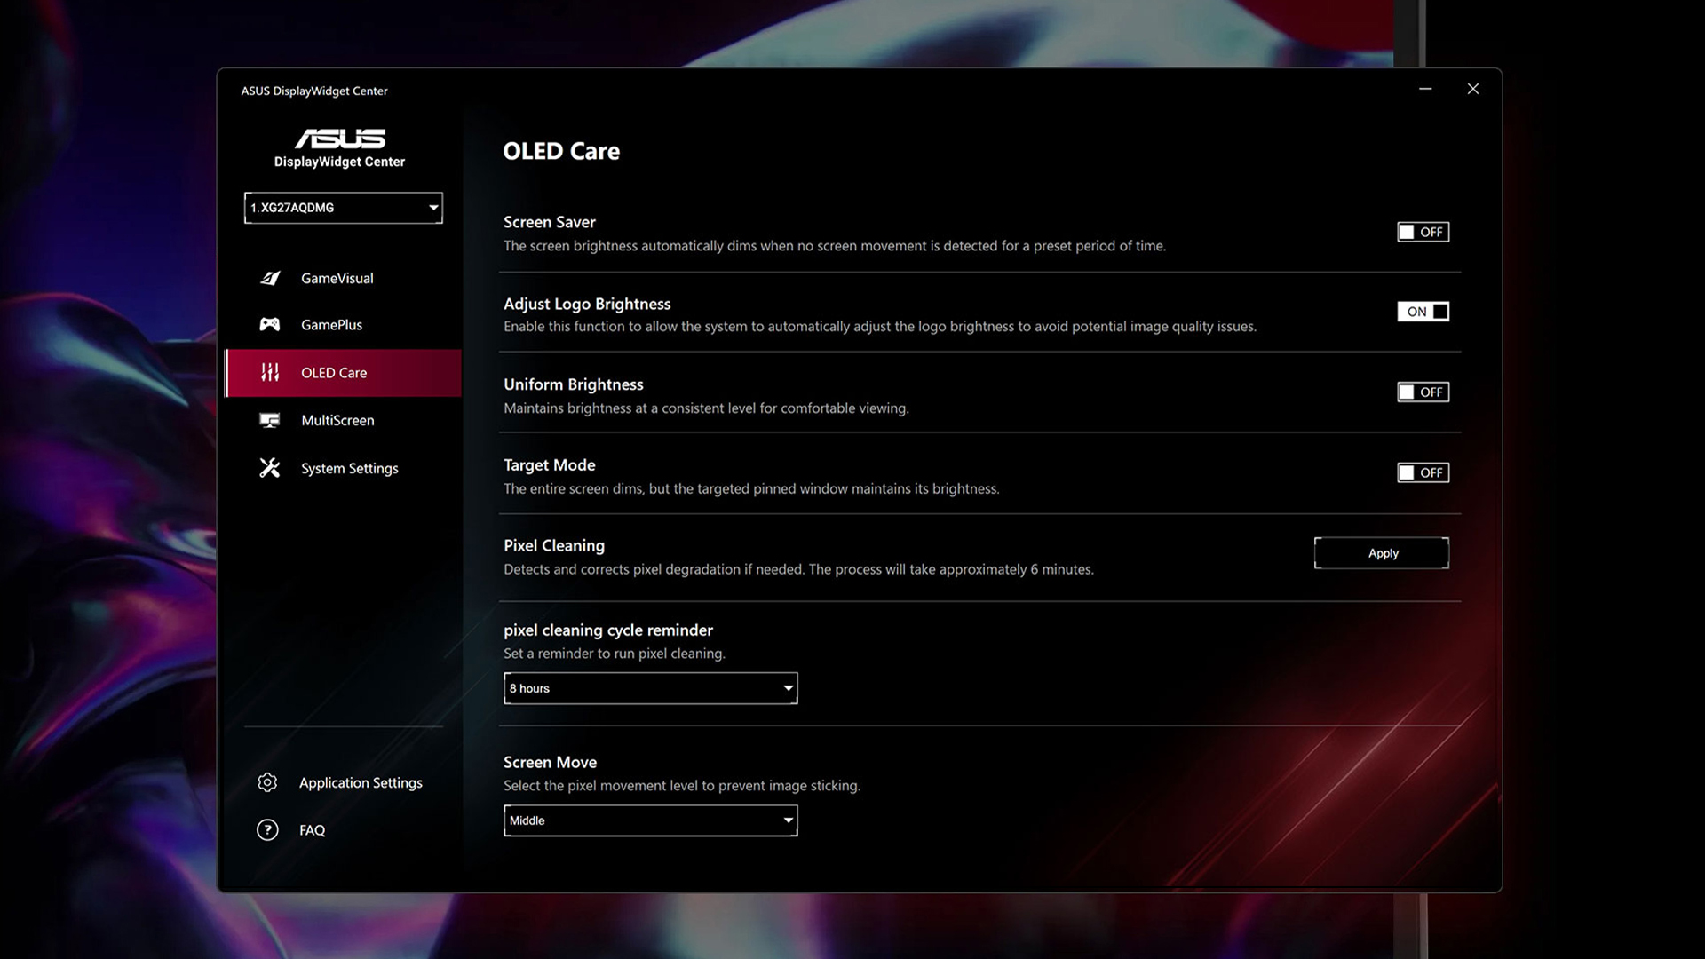Click the FAQ question mark icon
The height and width of the screenshot is (959, 1705).
267,829
